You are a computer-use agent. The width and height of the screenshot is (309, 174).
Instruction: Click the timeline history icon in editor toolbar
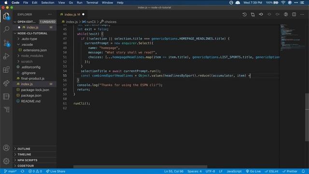[244, 14]
